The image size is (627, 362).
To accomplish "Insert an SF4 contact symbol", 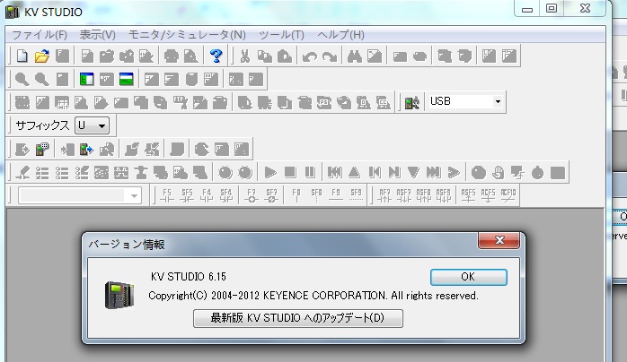I will [x=226, y=195].
